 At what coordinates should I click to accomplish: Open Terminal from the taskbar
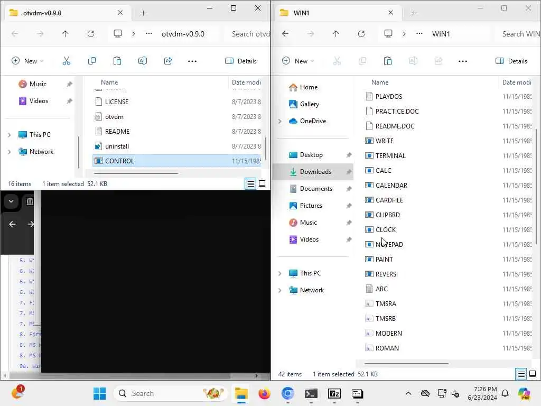click(x=311, y=393)
